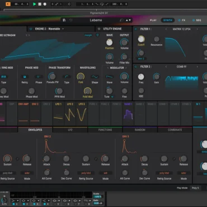Click ENV 3 Sustain-Release link icon

click(x=174, y=159)
